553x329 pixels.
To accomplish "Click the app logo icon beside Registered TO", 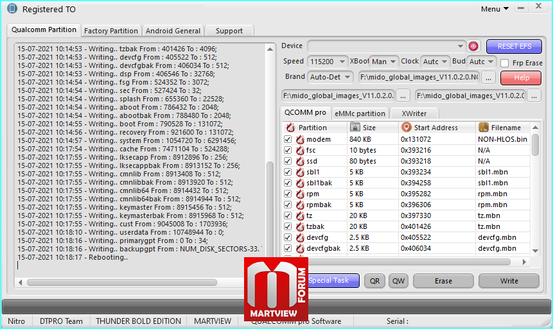I will coord(12,9).
